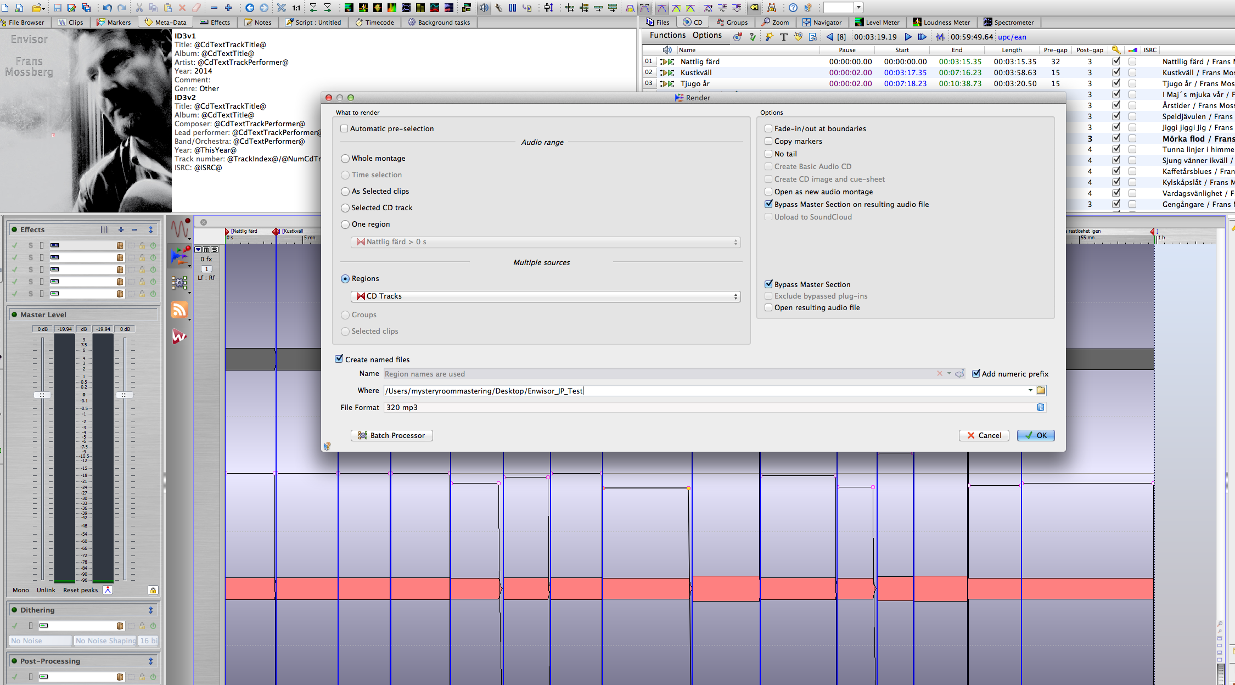The width and height of the screenshot is (1235, 685).
Task: Click the CD text T icon
Action: click(x=783, y=37)
